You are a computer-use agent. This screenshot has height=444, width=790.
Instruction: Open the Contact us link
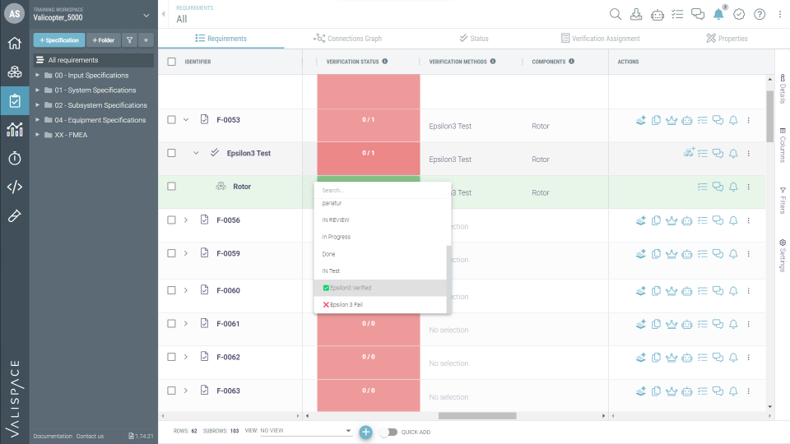90,437
